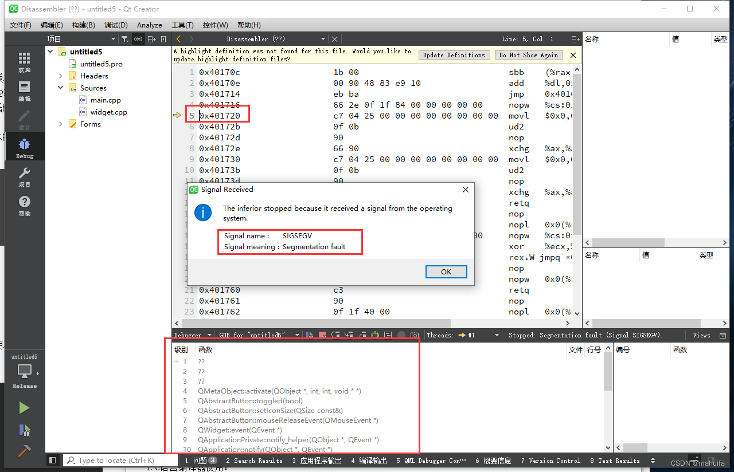Open the 控件(W) menu
This screenshot has width=734, height=472.
216,25
